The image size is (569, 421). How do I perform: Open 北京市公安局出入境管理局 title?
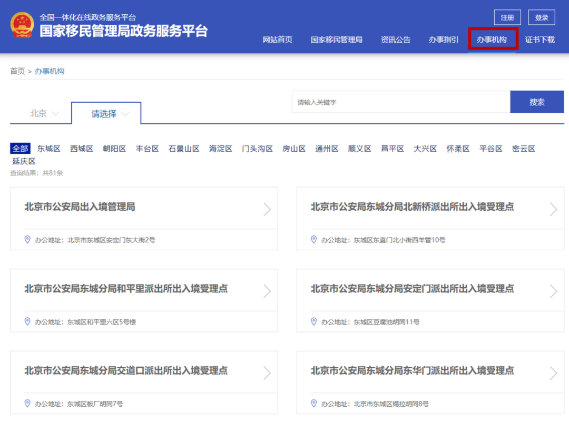80,207
